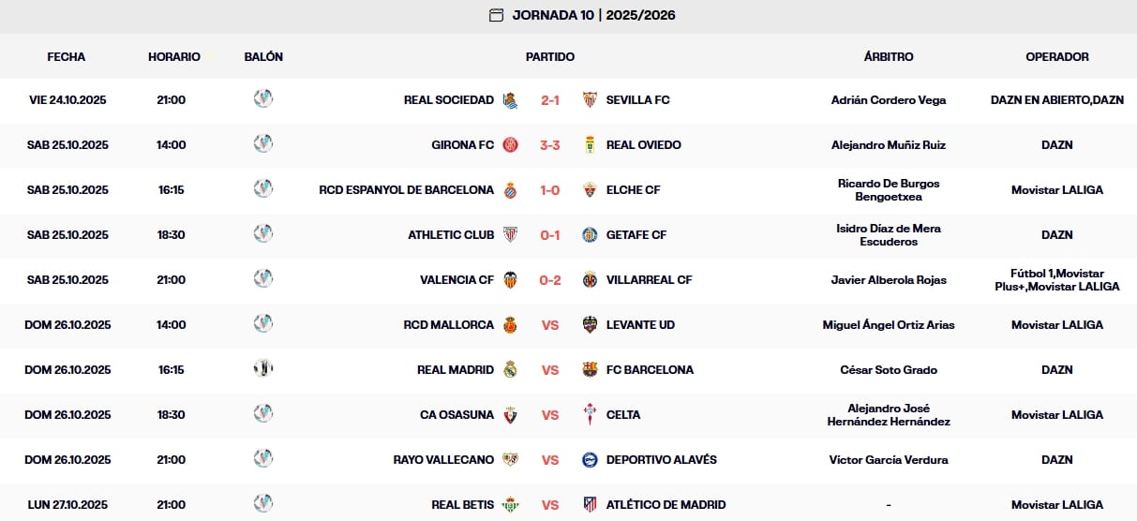This screenshot has width=1137, height=521.
Task: Click the calendar icon beside Jornada 10
Action: click(x=497, y=15)
